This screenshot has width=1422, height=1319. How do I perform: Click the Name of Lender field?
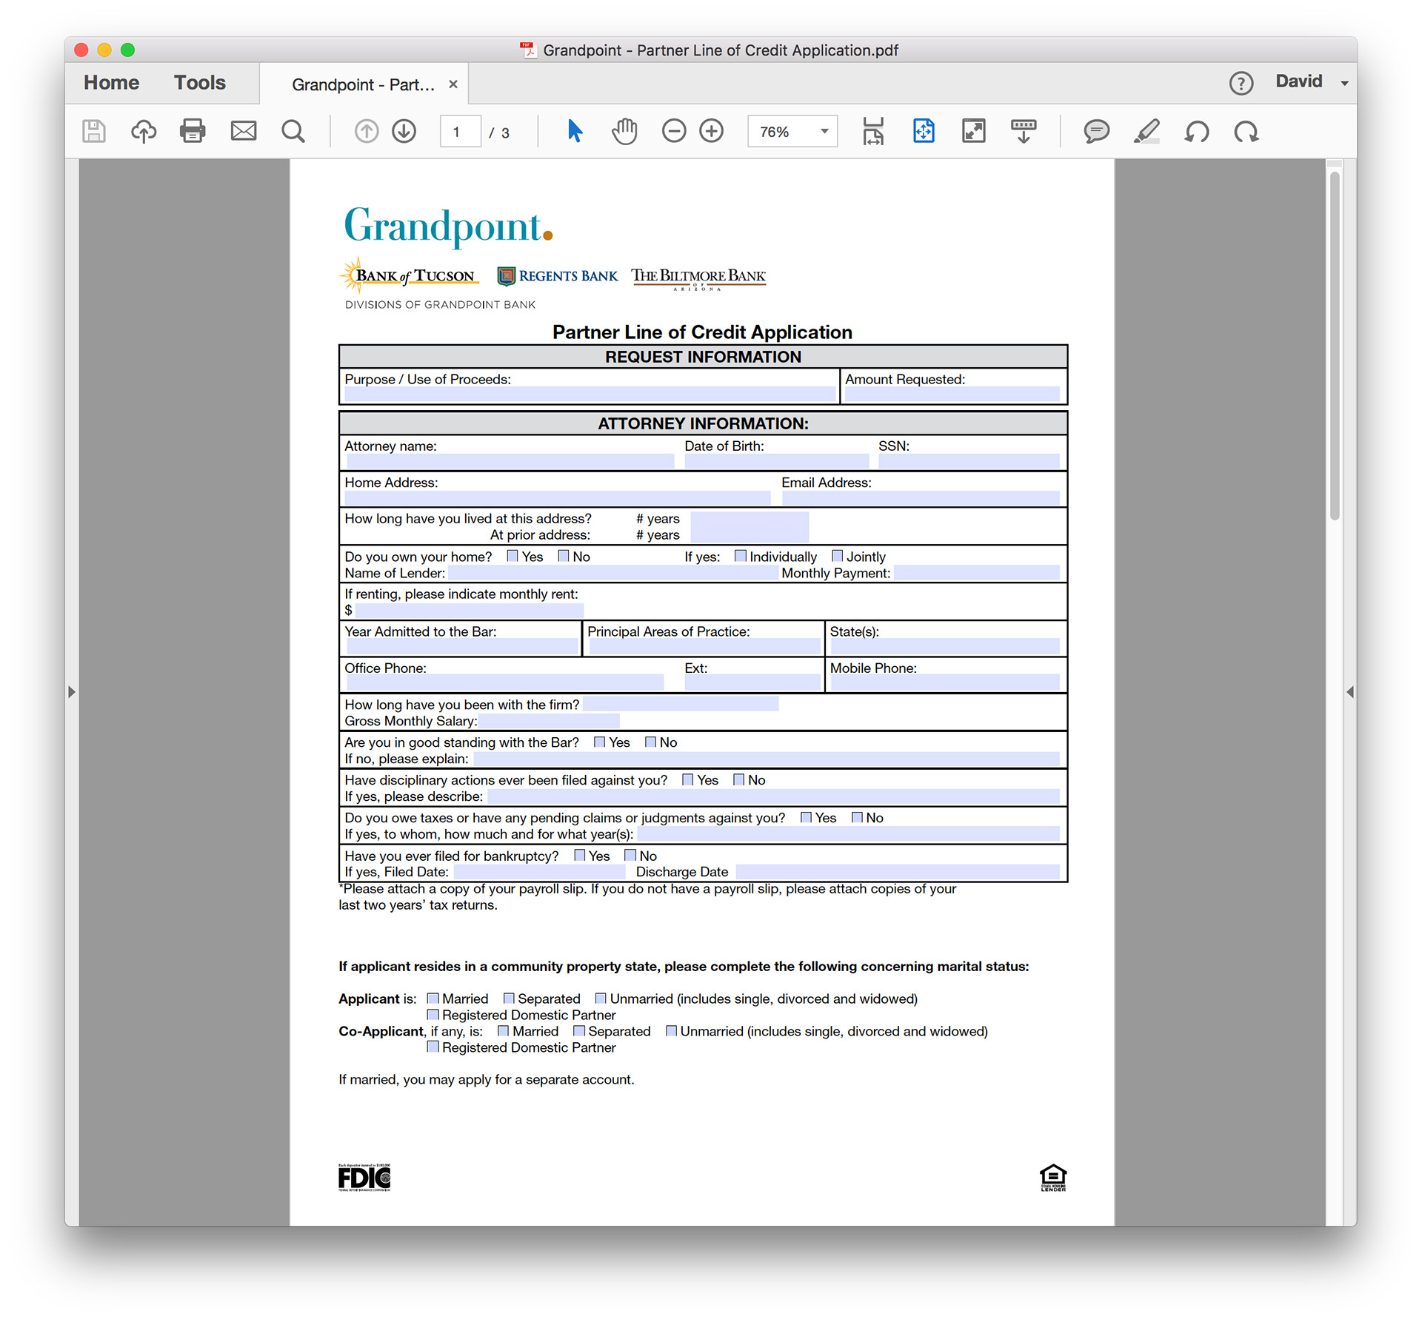[613, 573]
